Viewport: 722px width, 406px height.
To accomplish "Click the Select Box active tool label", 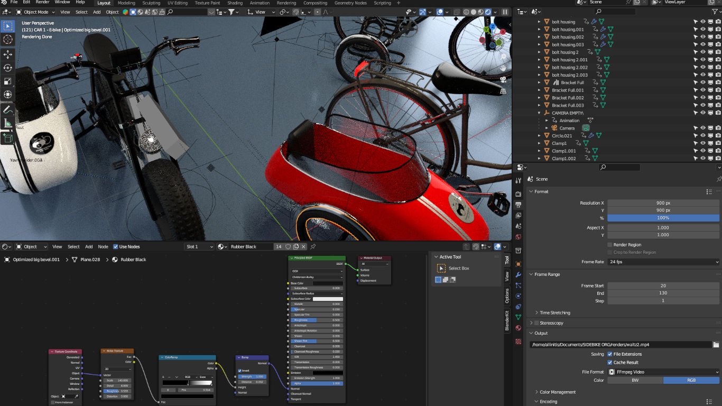I will click(460, 268).
